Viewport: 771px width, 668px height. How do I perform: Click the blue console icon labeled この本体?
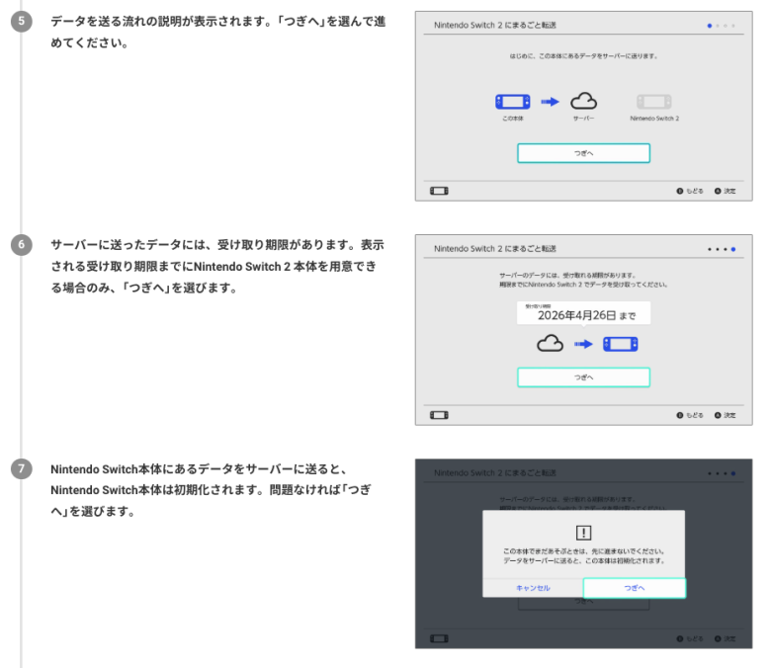coord(512,102)
